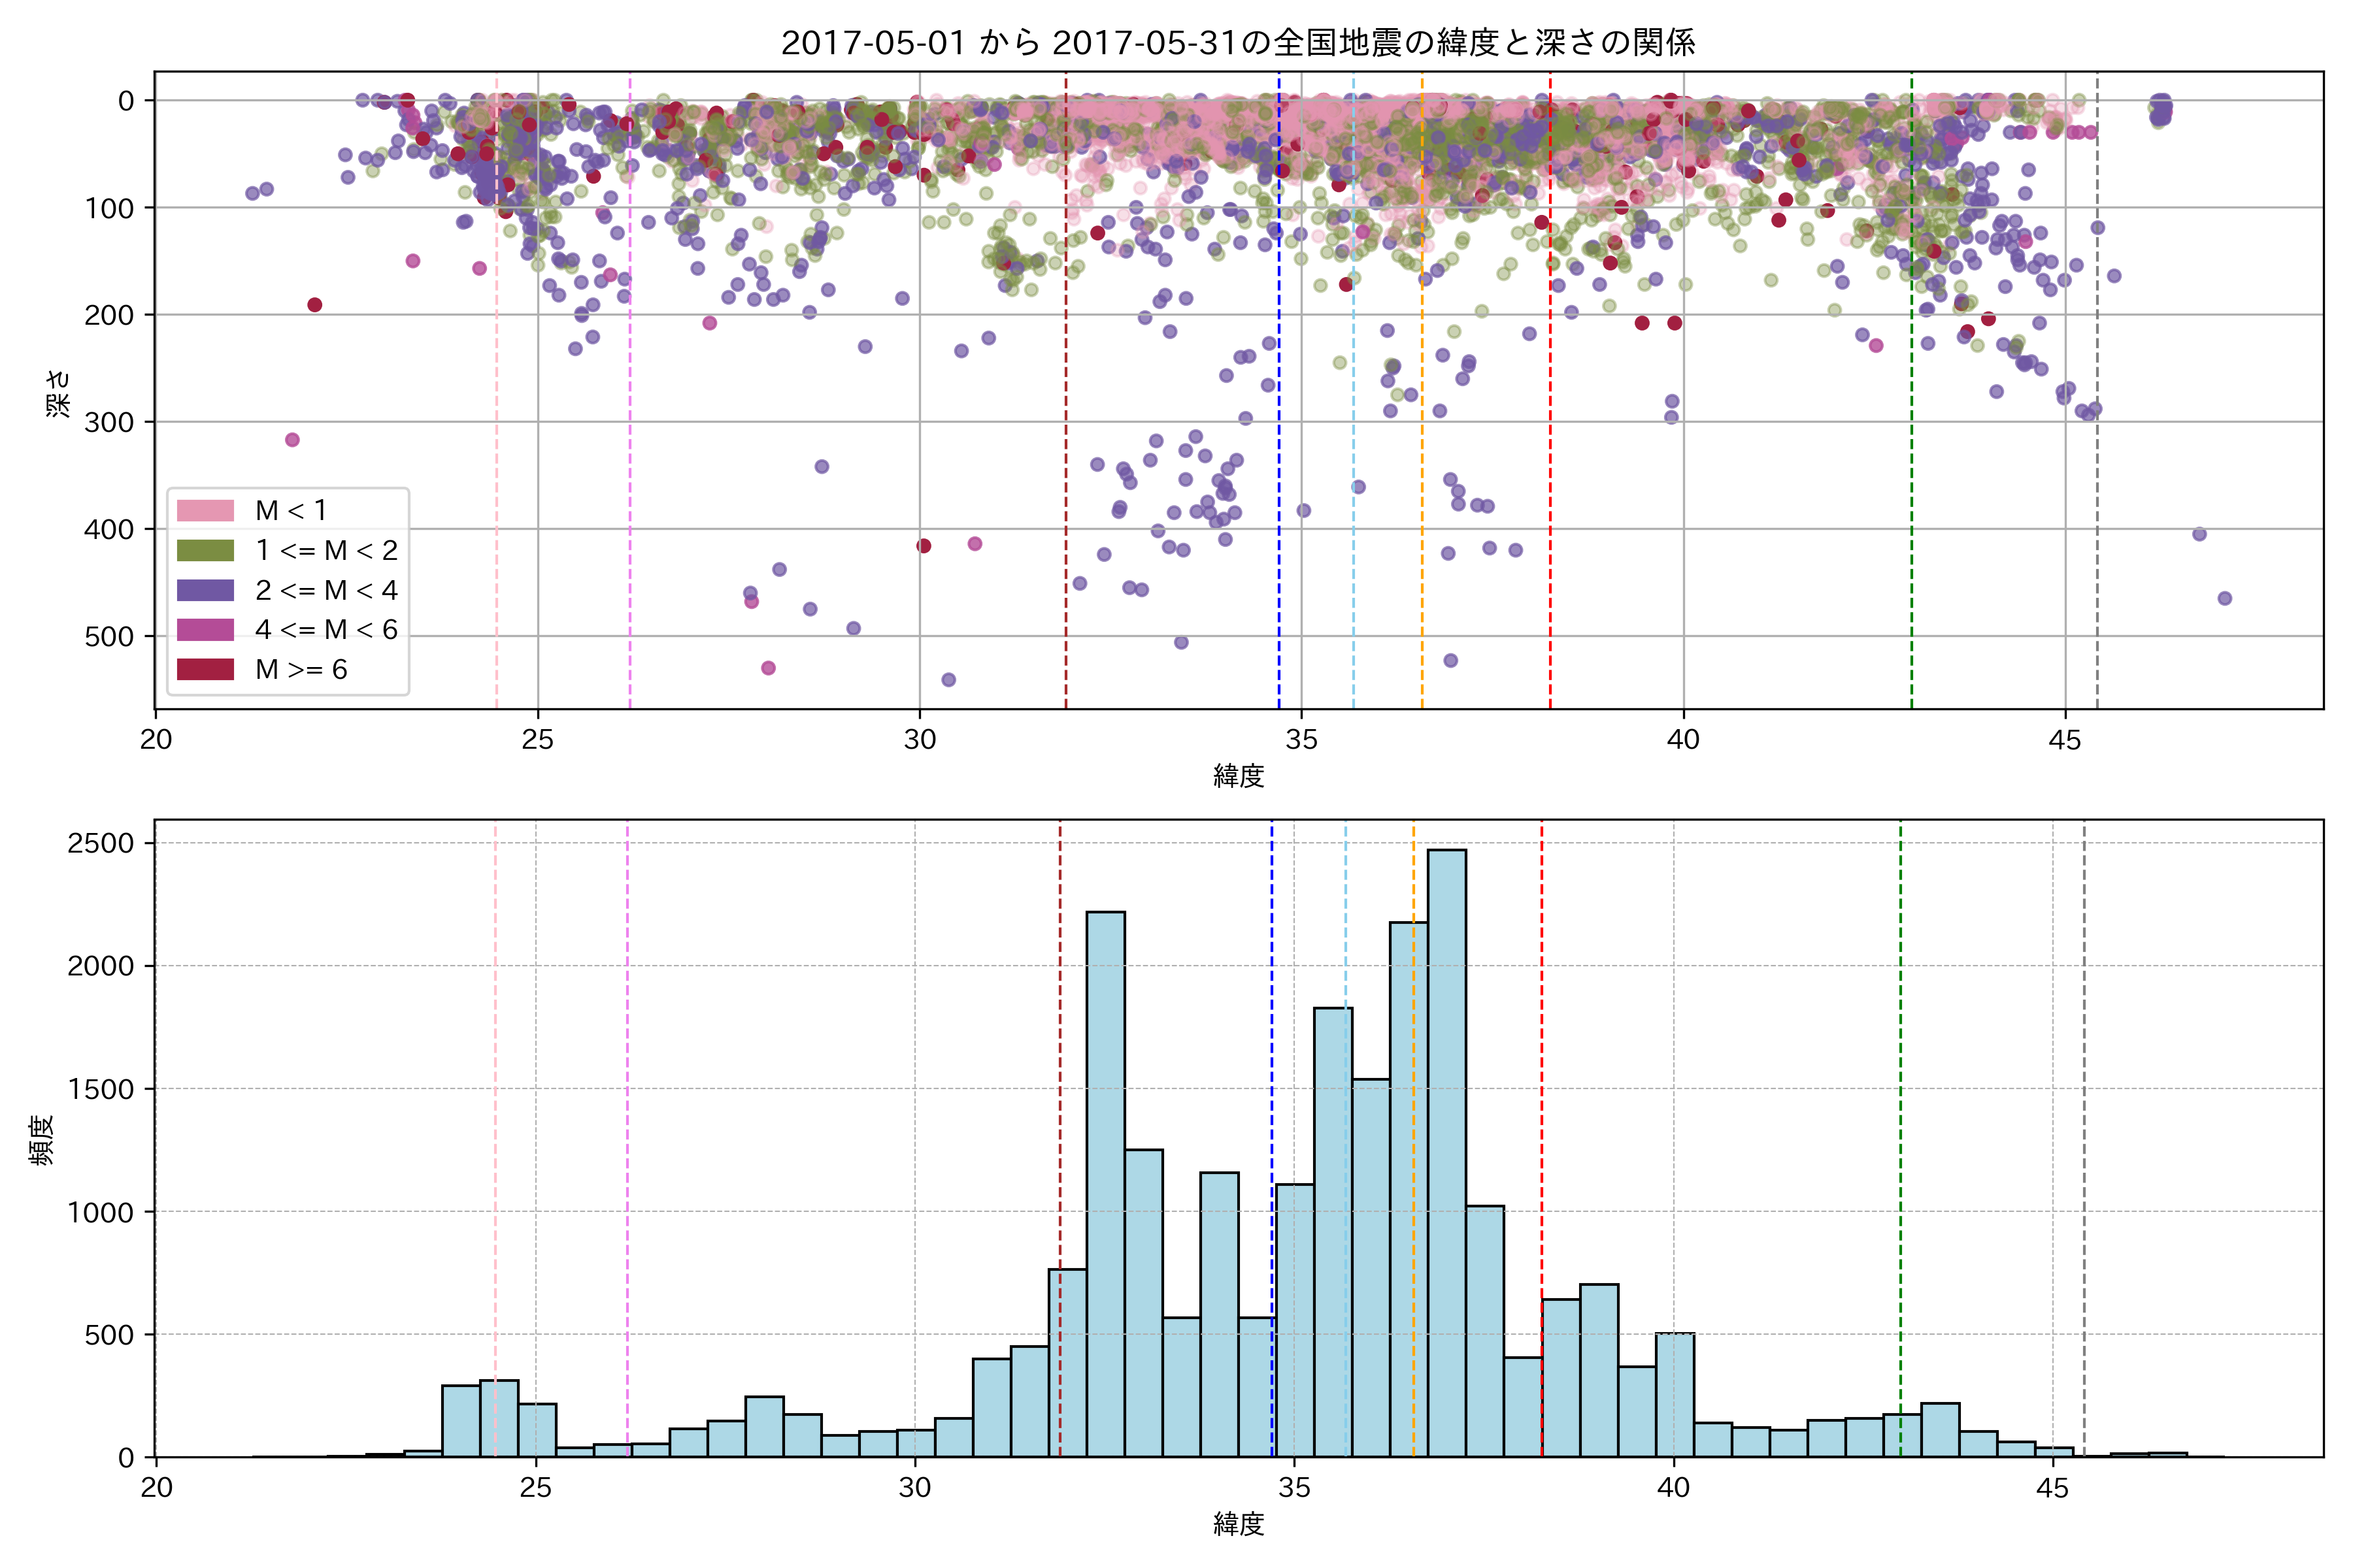
Task: Click the 500 depth tick label on scatter
Action: click(x=109, y=637)
